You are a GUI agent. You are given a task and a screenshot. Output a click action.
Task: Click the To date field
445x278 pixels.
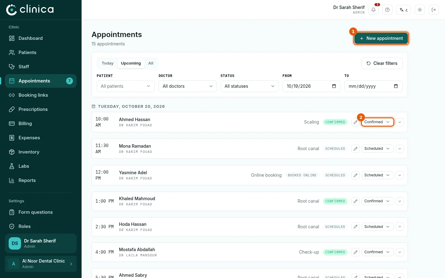coord(373,86)
